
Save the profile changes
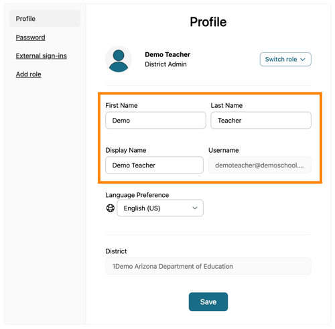[208, 302]
